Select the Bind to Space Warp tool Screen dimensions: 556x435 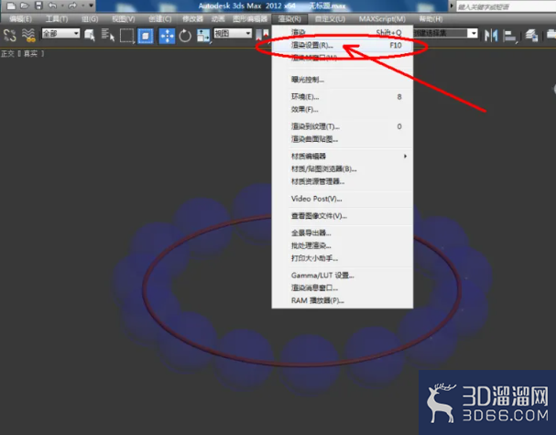[28, 36]
